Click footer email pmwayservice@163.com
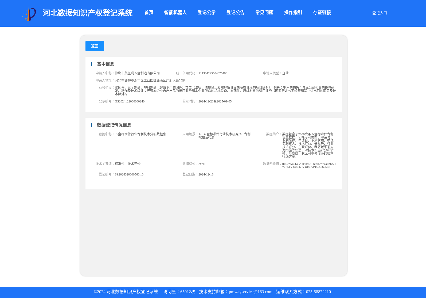 (x=251, y=292)
